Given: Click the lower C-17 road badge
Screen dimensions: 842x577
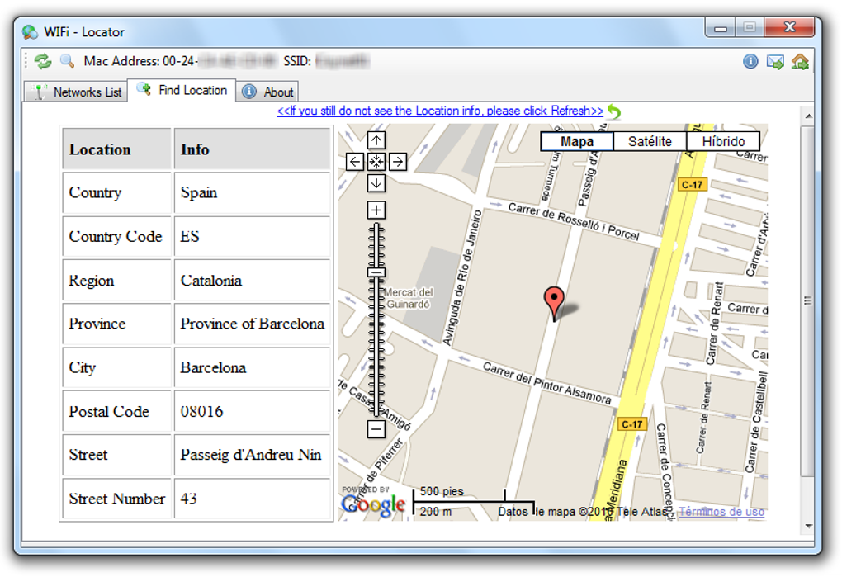Looking at the screenshot, I should (x=632, y=424).
